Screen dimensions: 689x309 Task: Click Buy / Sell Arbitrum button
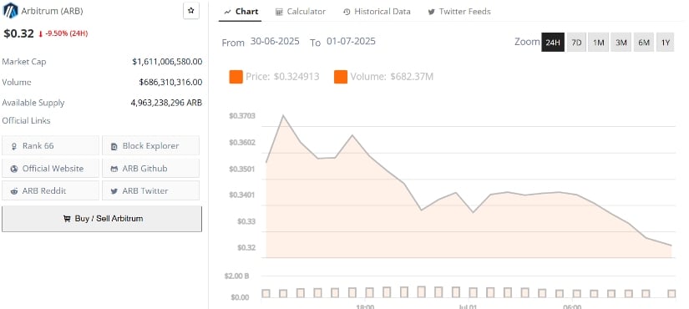point(102,219)
